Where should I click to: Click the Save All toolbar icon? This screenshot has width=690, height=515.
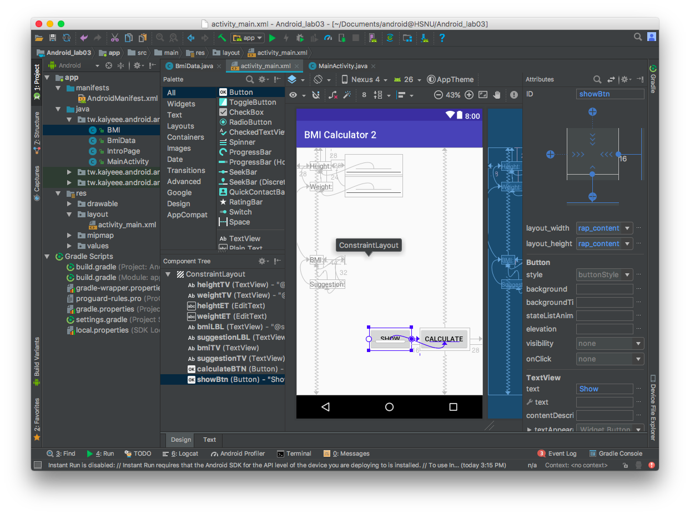click(53, 38)
